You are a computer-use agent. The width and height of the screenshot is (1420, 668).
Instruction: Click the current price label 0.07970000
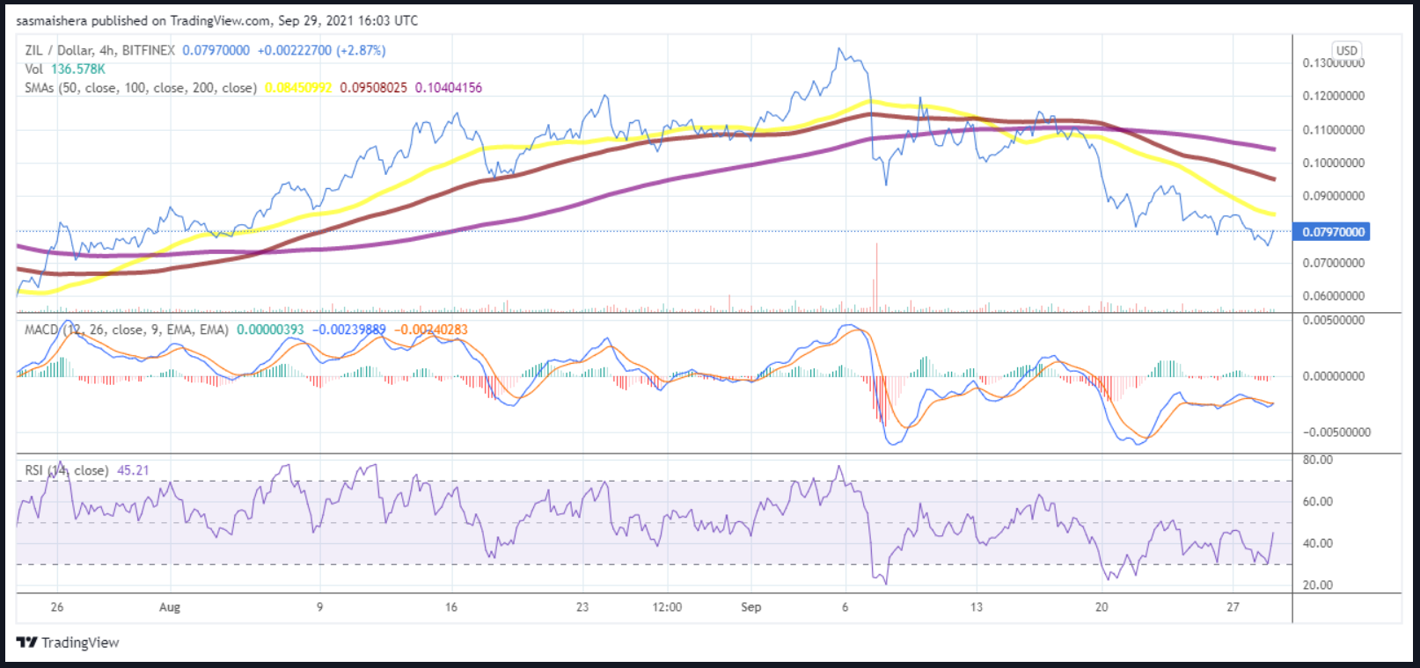[216, 50]
